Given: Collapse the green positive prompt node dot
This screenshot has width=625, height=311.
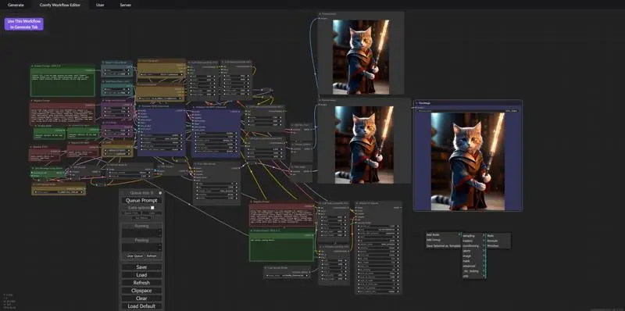Looking at the screenshot, I should point(32,66).
